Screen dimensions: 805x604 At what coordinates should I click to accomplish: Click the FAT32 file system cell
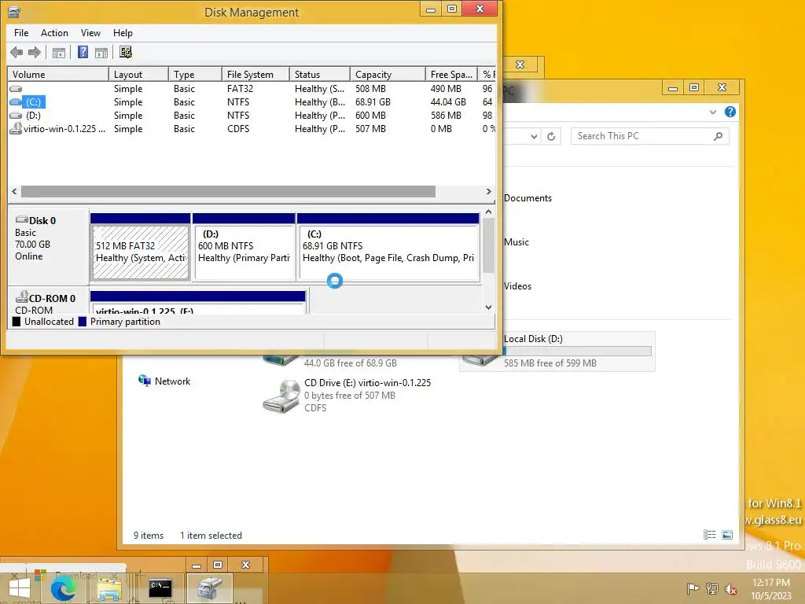240,88
